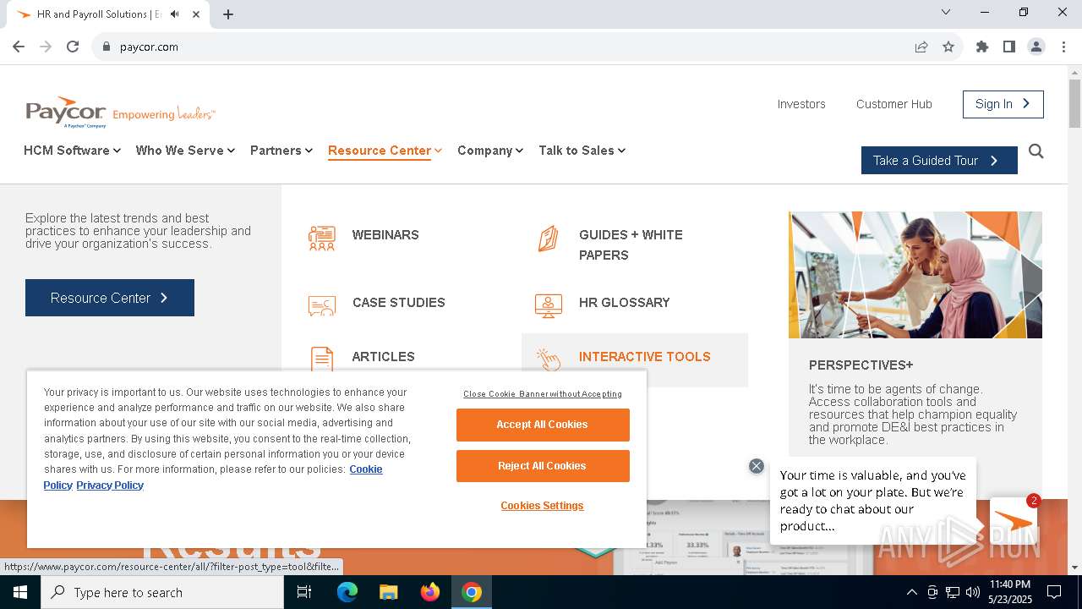Viewport: 1082px width, 609px height.
Task: Bookmark this page with star icon
Action: [948, 47]
